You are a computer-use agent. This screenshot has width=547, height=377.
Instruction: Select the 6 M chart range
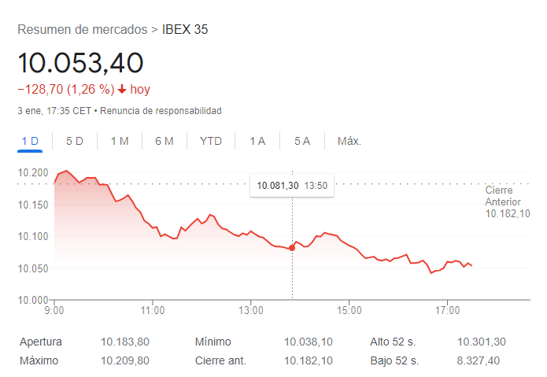click(164, 141)
